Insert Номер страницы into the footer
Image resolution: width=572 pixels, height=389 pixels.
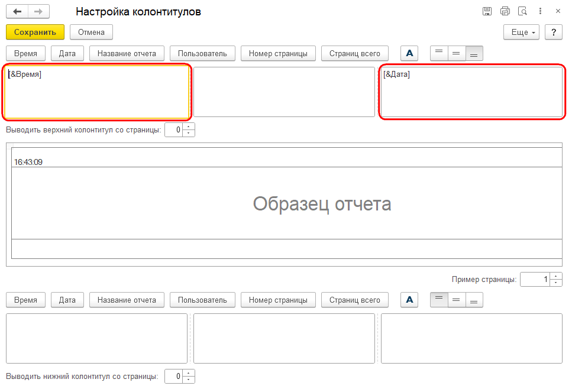(278, 300)
